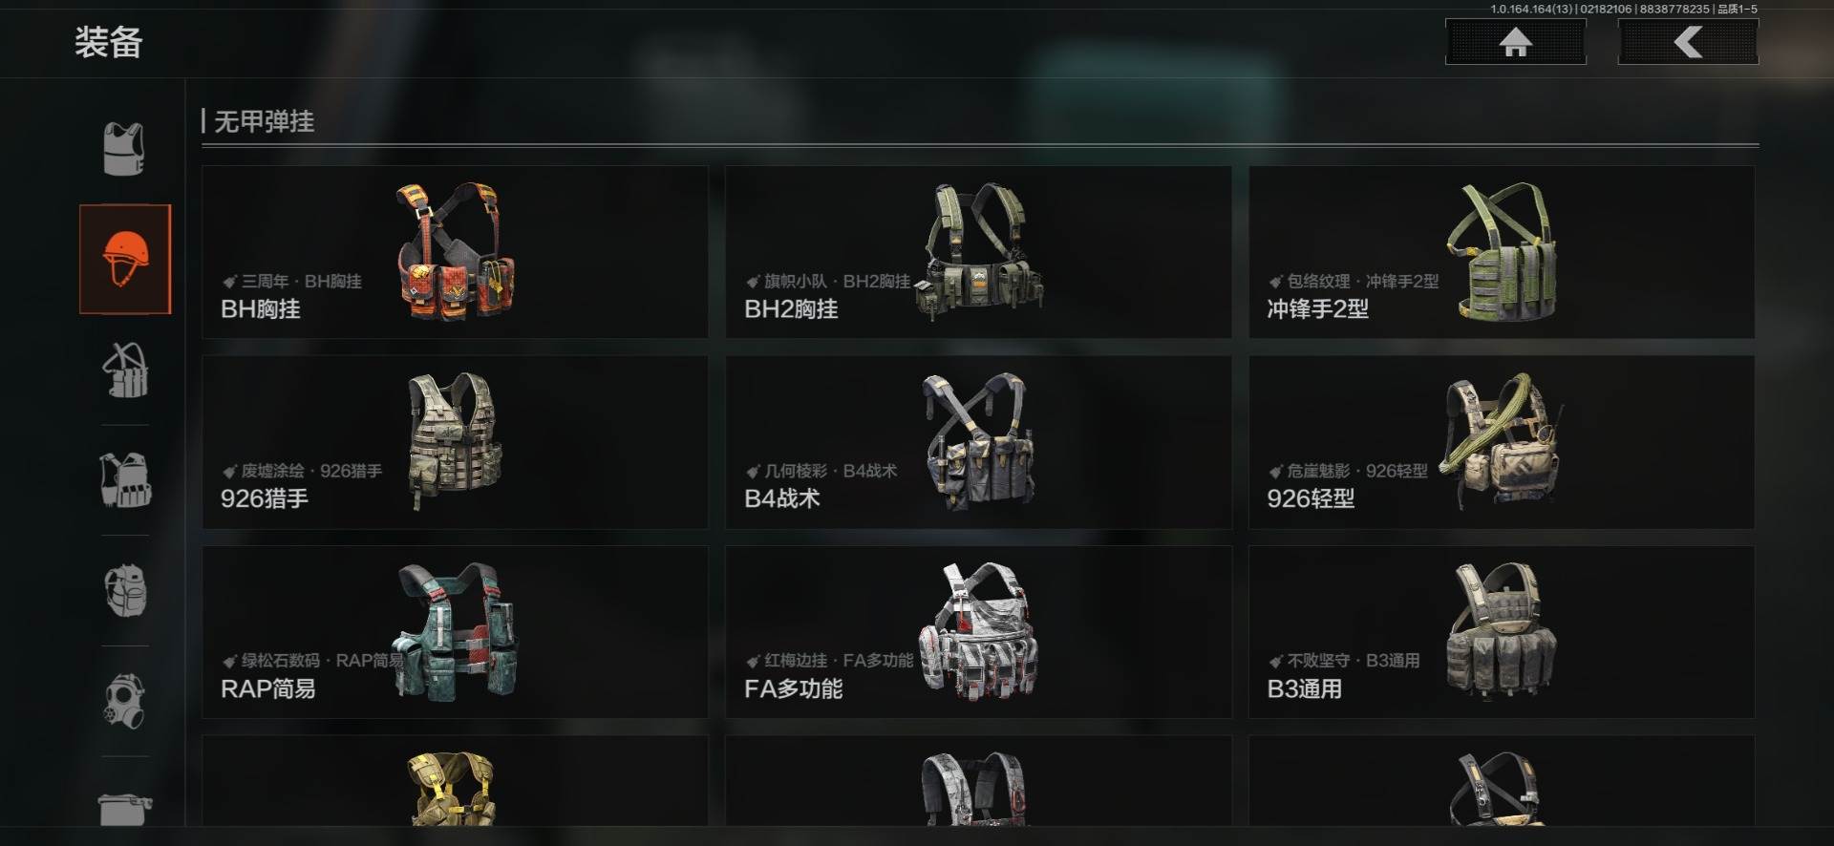1834x846 pixels.
Task: Choose the 926猎手 vest item
Action: (x=455, y=442)
